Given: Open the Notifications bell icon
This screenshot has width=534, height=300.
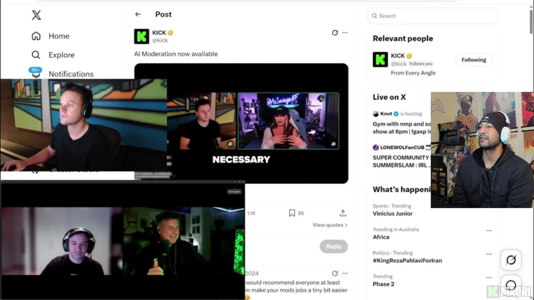Looking at the screenshot, I should pyautogui.click(x=36, y=73).
